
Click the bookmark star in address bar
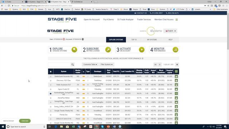[208, 6]
